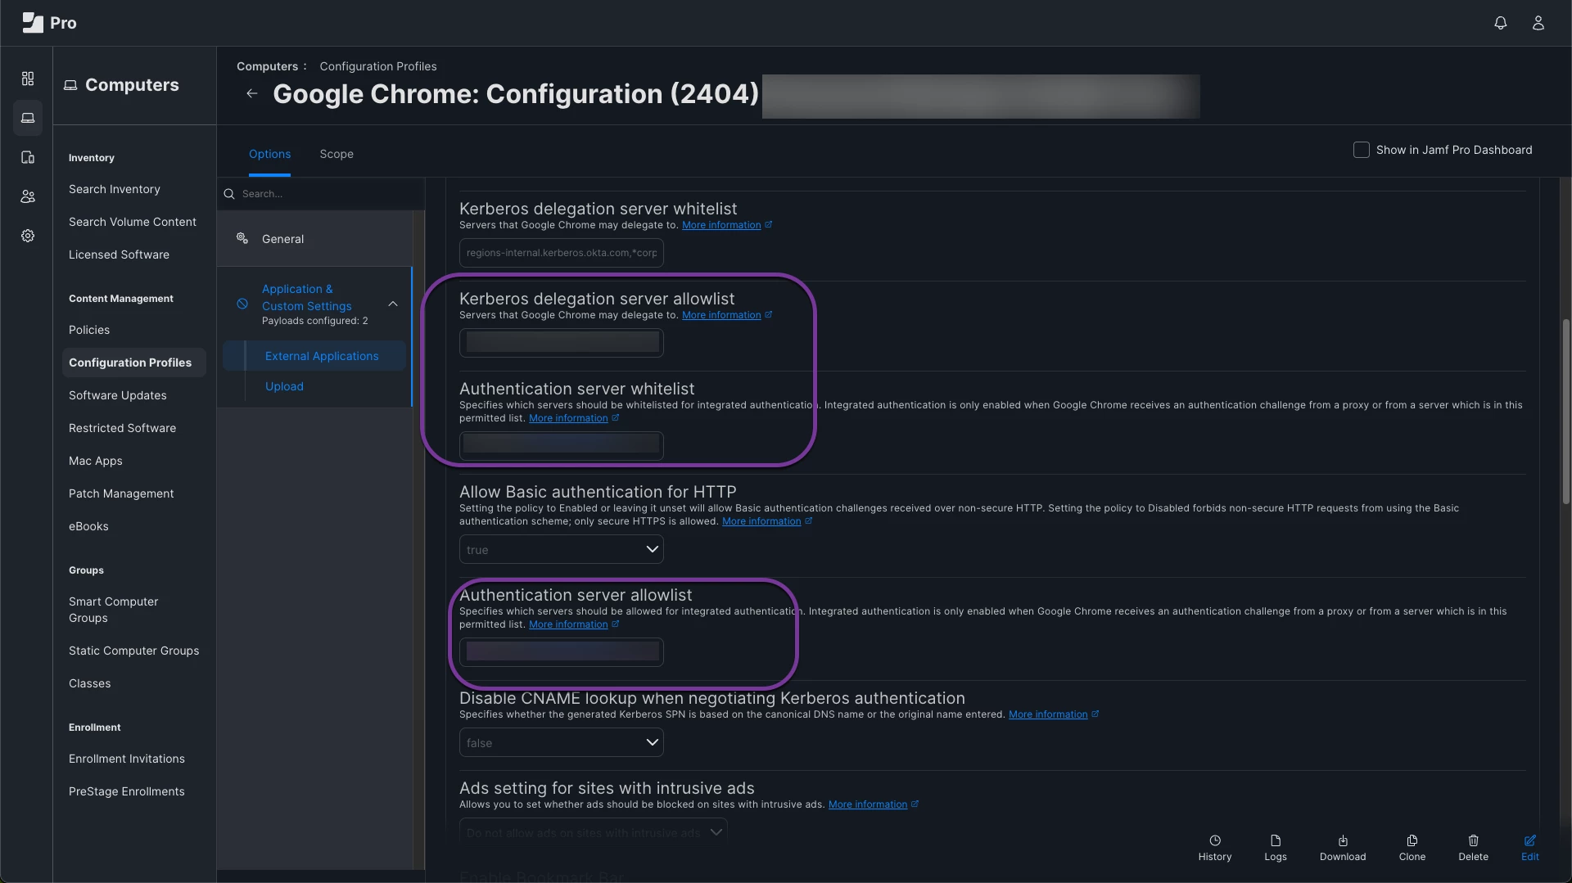Click the search magnifier icon in payload list
Image resolution: width=1572 pixels, height=883 pixels.
(229, 194)
